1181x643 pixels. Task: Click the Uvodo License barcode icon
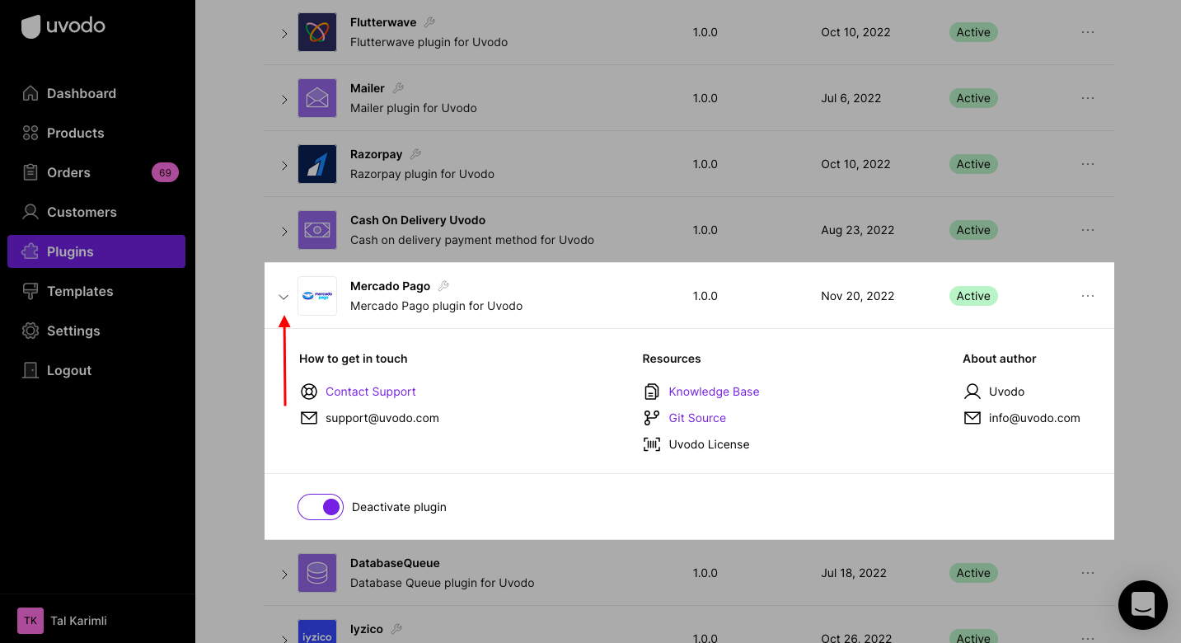652,444
